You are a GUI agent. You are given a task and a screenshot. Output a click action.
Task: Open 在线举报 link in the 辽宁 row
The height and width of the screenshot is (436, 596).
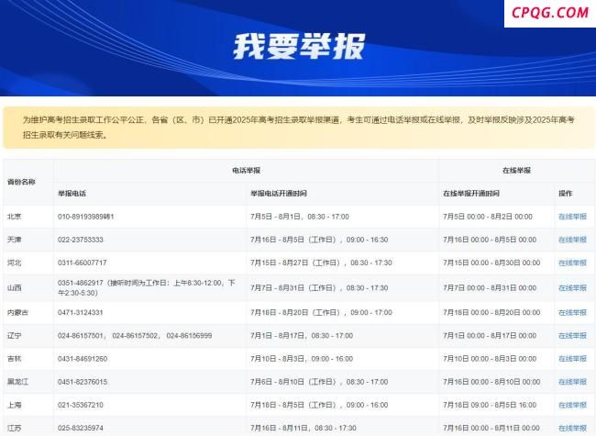[x=572, y=336]
